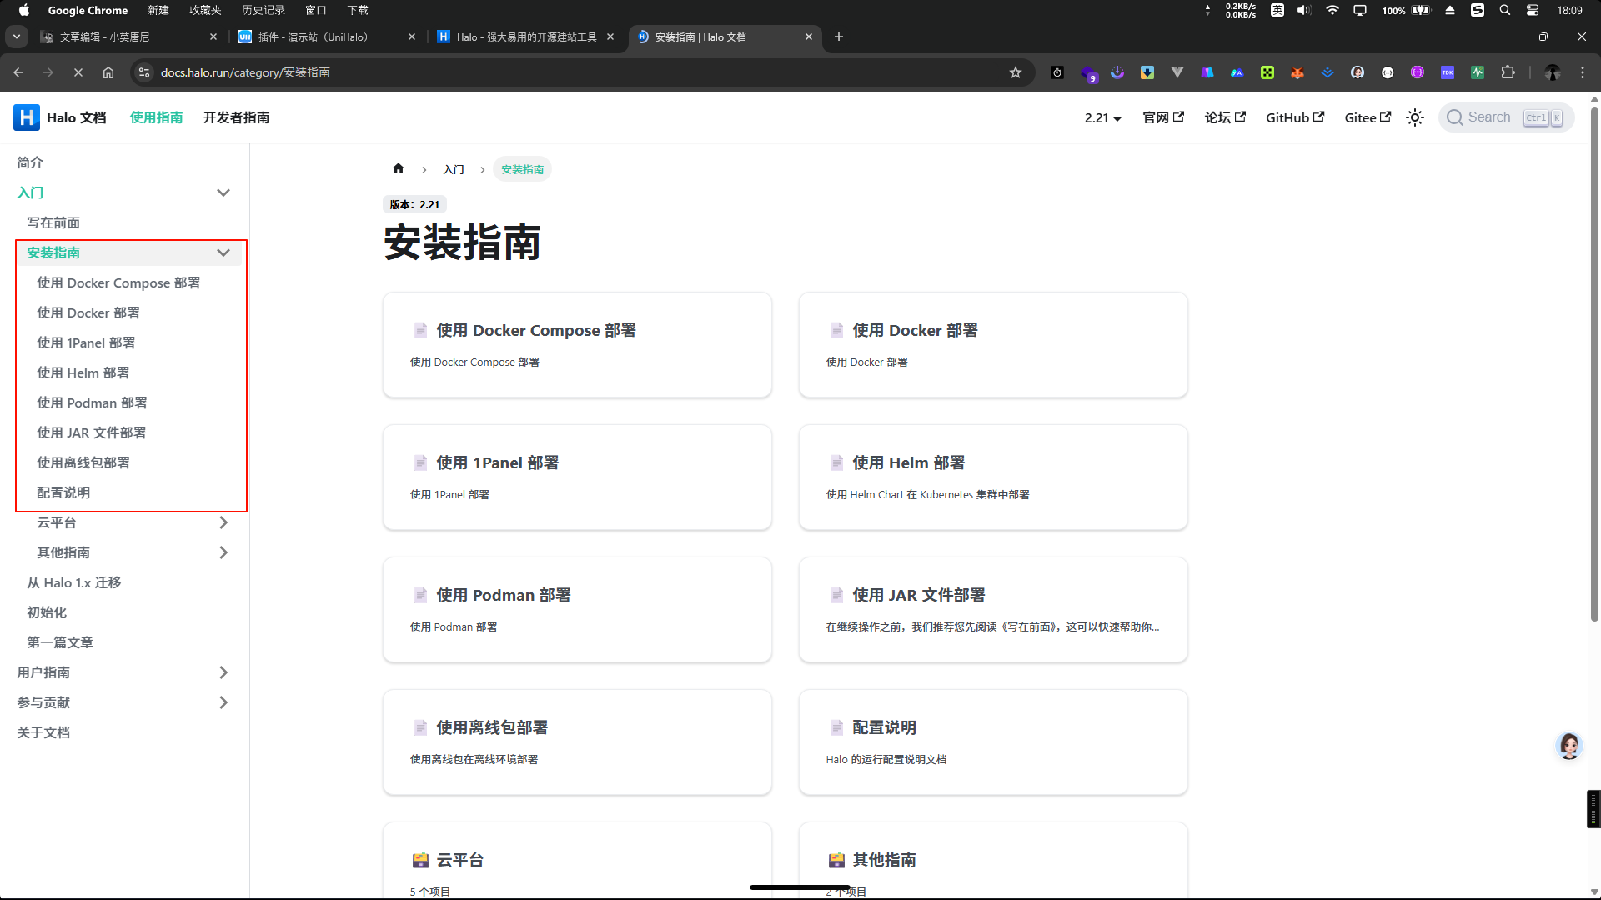Screen dimensions: 1601x900
Task: Open the 开发者指南 nav tab
Action: 236,117
